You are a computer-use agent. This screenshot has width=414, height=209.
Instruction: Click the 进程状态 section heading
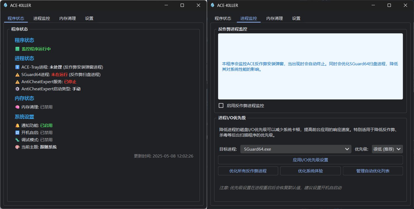coord(24,58)
